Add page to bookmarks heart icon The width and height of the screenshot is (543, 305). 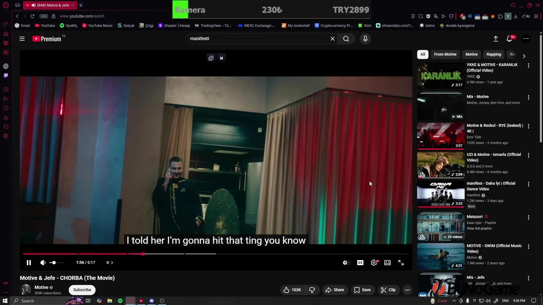coord(451,16)
